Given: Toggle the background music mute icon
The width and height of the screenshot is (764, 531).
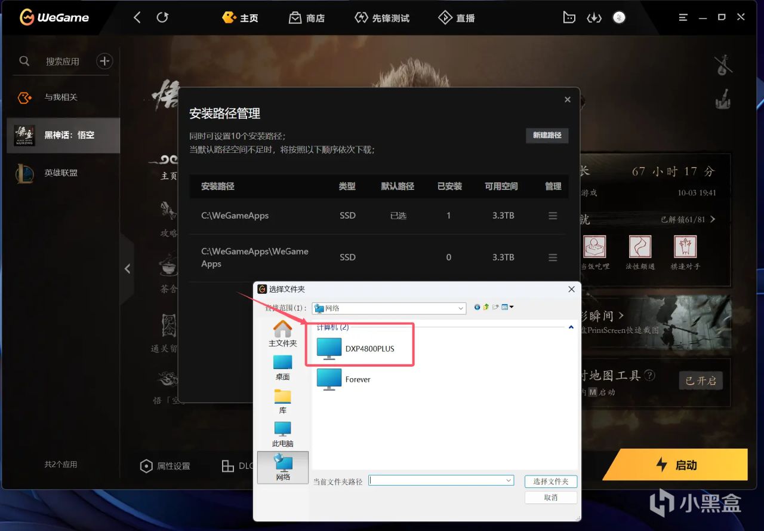Looking at the screenshot, I should click(x=723, y=65).
